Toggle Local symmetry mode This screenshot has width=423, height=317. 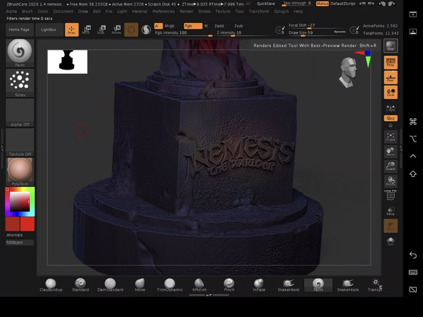(x=391, y=92)
